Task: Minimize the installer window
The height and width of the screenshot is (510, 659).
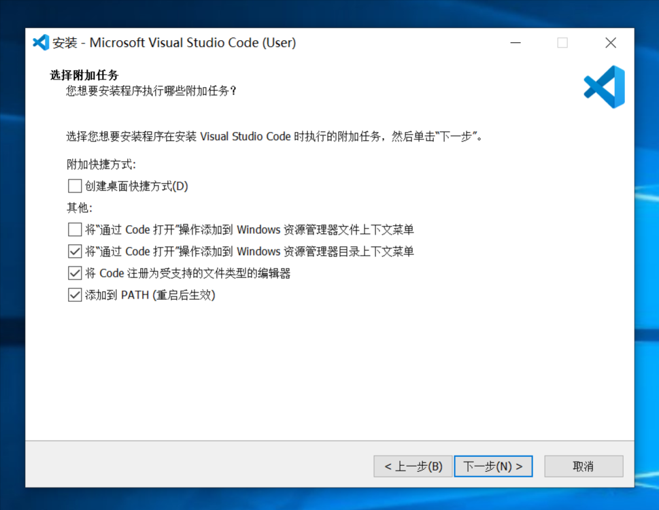Action: (x=516, y=42)
